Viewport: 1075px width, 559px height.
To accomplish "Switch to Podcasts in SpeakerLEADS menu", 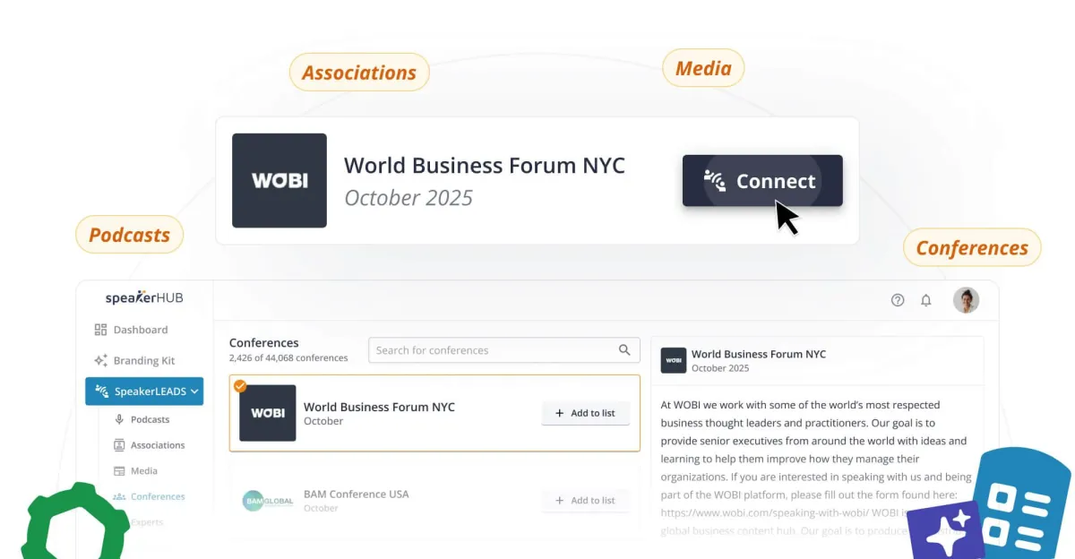I will coord(152,418).
